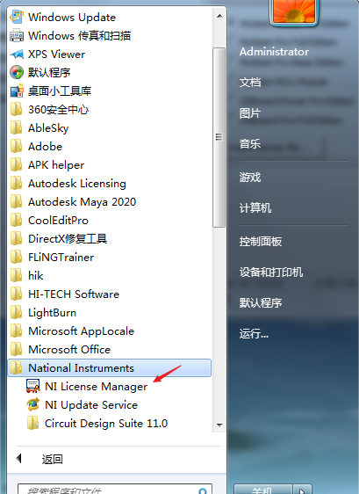Expand the Autodesk Maya 2020 folder
The image size is (359, 494).
74,202
